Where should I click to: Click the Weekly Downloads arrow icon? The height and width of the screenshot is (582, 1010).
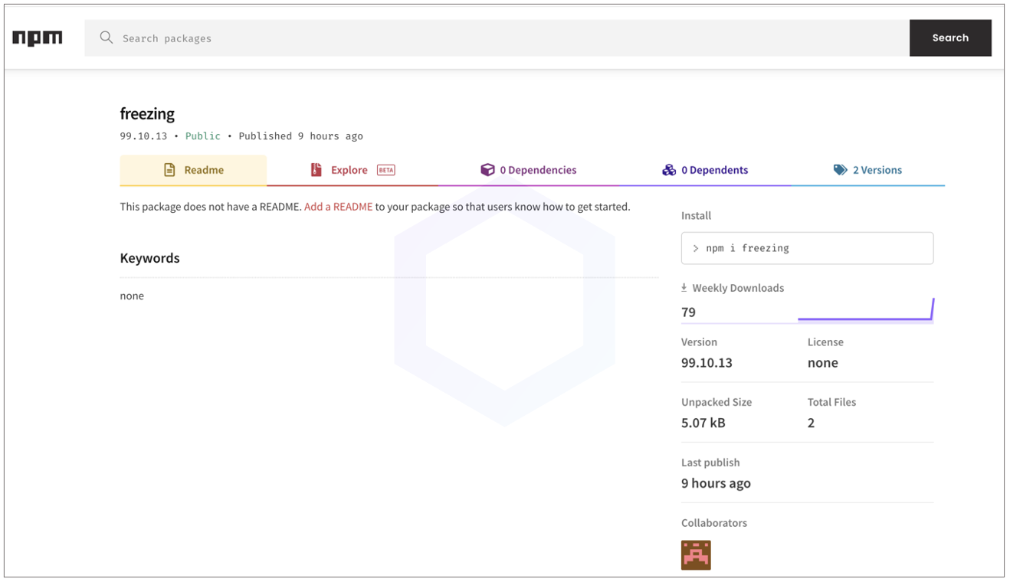point(684,288)
